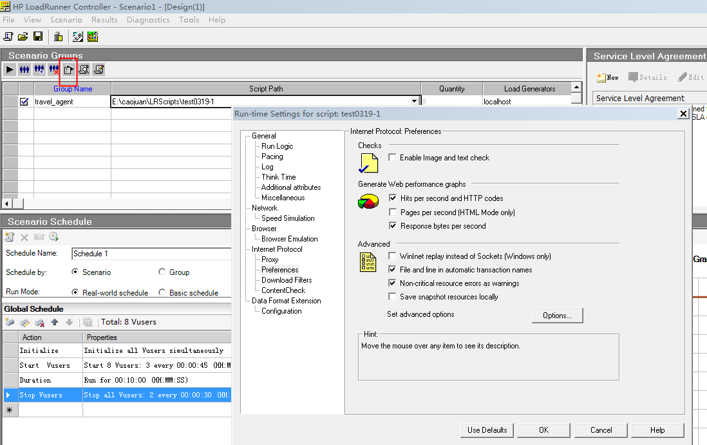Click the Scenario Groups grid scroll-up arrow
Viewport: 707px width, 445px height.
576,87
